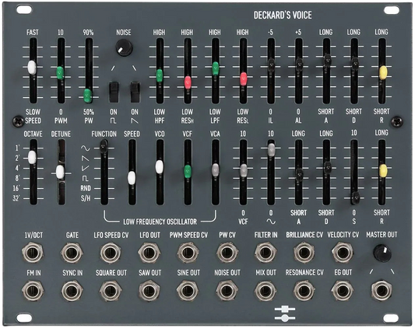Click the green LPF cutoff slider
Viewport: 415px width, 328px height.
(216, 68)
